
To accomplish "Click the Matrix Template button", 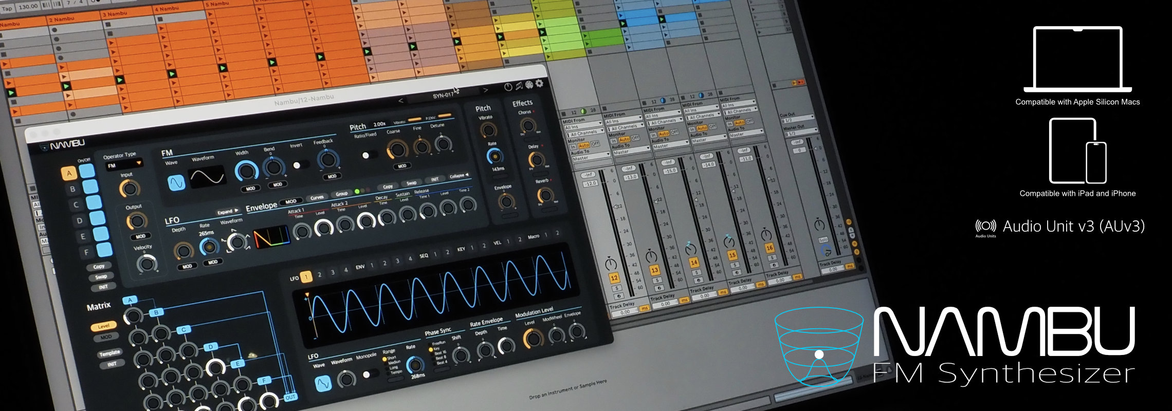I will click(x=109, y=353).
